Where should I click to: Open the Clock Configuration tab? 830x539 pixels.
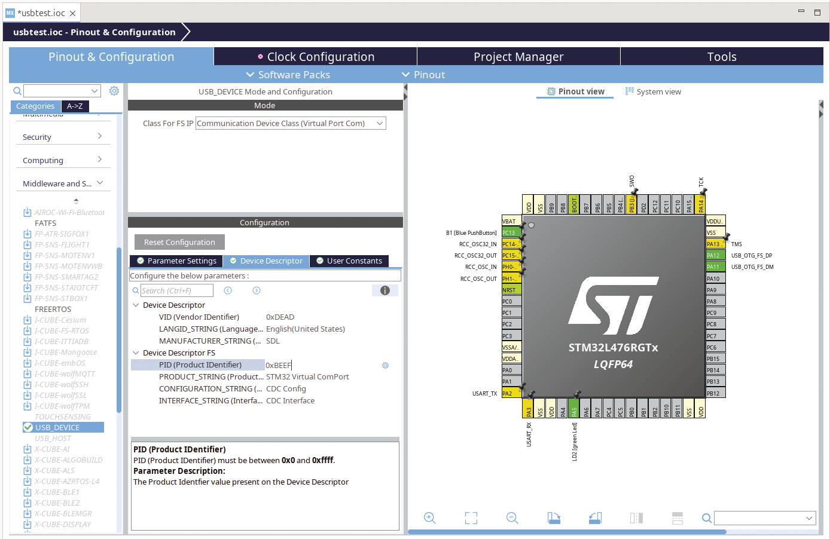(315, 57)
